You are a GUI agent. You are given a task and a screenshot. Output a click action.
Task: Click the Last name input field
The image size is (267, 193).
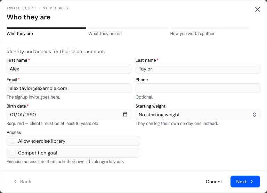click(198, 69)
